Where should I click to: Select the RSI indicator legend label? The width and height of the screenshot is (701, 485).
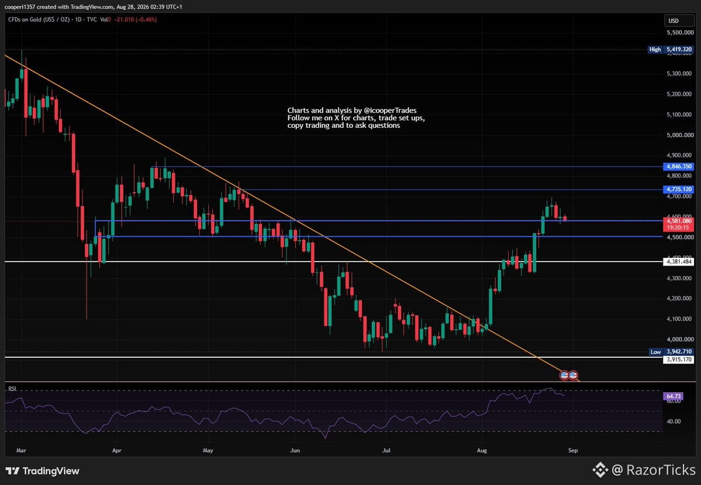tap(12, 389)
